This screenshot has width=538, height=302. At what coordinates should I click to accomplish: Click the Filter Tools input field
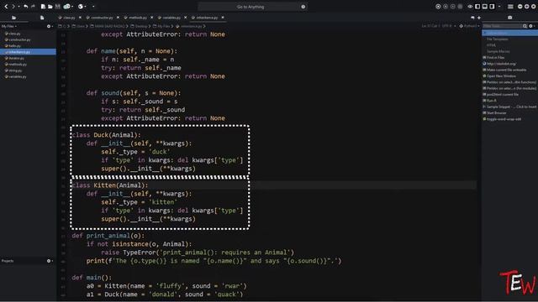pyautogui.click(x=502, y=26)
